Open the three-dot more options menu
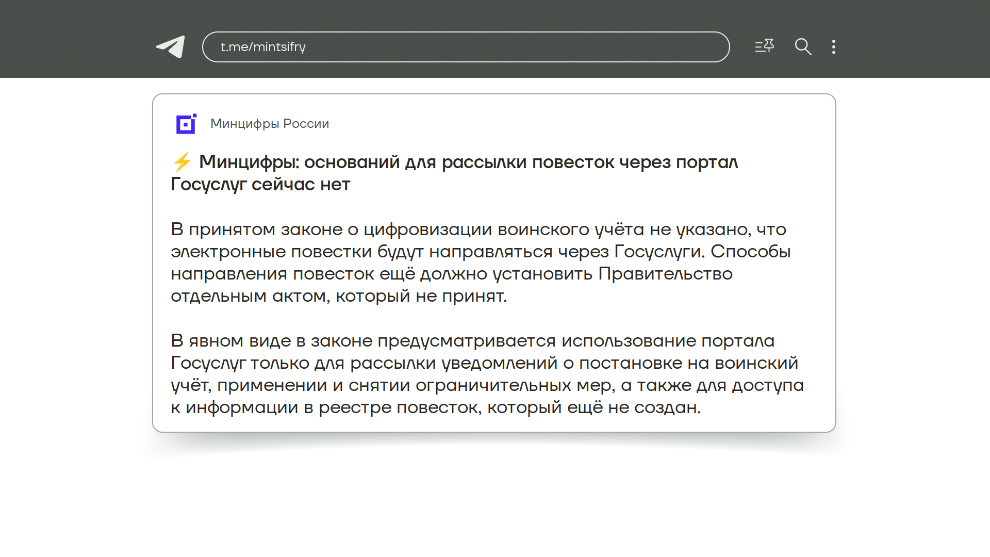This screenshot has height=557, width=990. coord(833,47)
